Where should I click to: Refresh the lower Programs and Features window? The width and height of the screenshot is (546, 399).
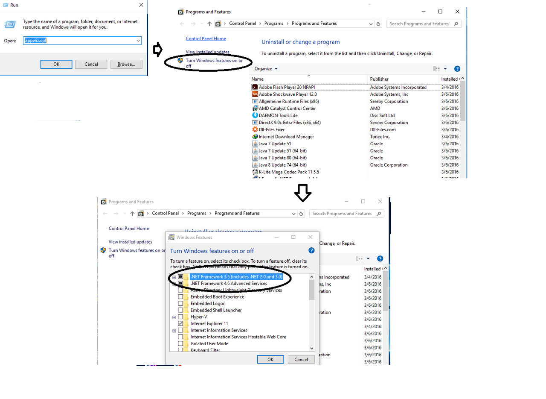pyautogui.click(x=301, y=214)
